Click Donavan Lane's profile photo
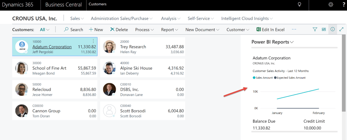Image resolution: width=347 pixels, height=140 pixels. pos(109,89)
